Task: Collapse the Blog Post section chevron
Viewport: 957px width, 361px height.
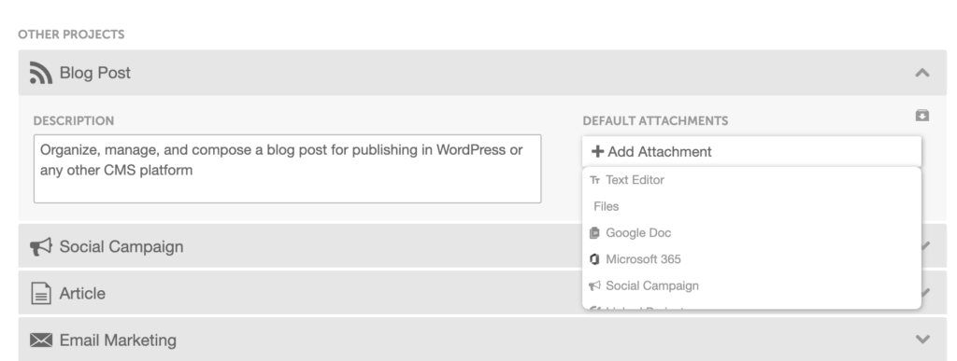Action: [x=922, y=73]
